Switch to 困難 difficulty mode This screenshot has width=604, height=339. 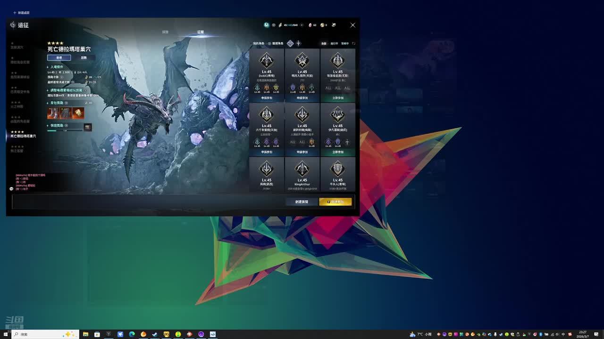coord(84,57)
